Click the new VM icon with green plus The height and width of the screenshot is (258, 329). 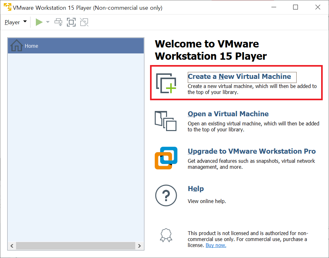pyautogui.click(x=166, y=83)
